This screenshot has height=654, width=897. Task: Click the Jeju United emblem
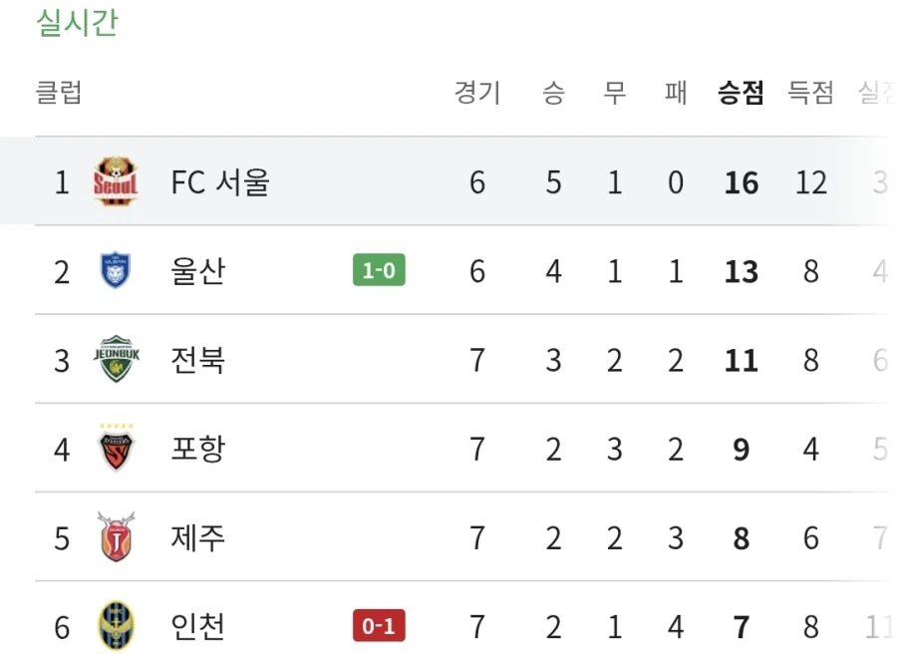pyautogui.click(x=117, y=537)
